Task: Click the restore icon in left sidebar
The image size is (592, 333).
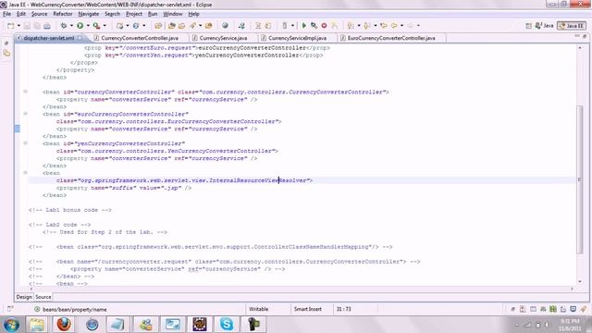Action: (x=6, y=43)
